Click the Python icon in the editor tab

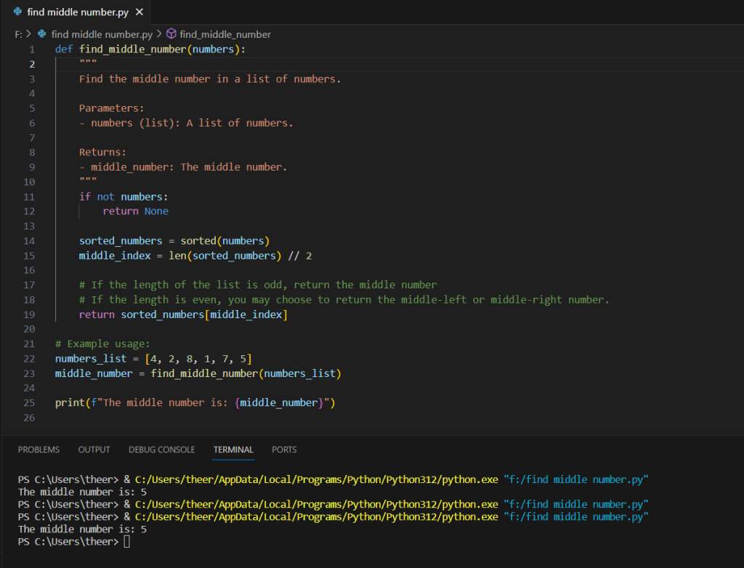tap(17, 12)
